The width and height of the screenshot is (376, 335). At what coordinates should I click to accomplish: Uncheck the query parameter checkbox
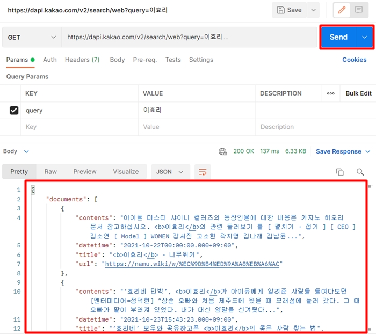[14, 110]
